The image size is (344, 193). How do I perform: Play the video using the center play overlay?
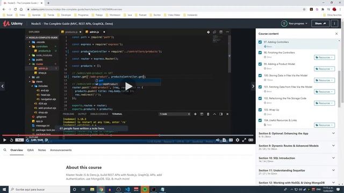click(128, 86)
